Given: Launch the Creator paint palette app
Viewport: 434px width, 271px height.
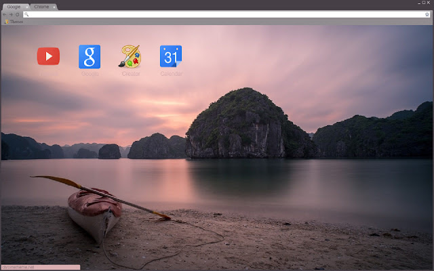Looking at the screenshot, I should pos(130,56).
